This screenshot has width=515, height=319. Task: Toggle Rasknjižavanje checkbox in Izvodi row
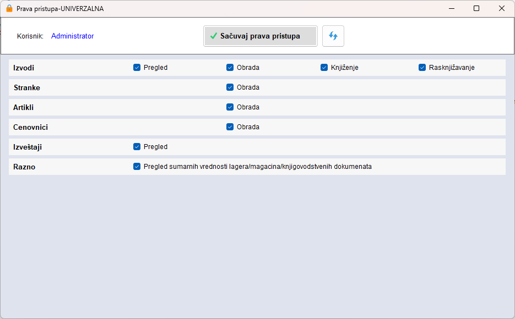pos(422,68)
